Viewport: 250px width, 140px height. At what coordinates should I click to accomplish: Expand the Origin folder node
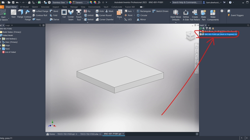pyautogui.click(x=1, y=45)
